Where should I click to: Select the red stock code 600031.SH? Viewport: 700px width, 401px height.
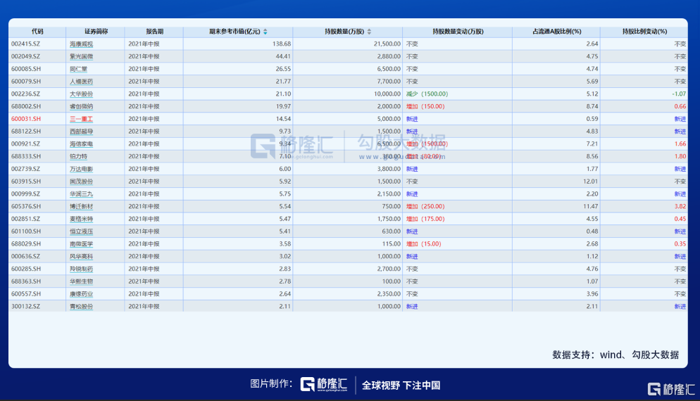pos(26,119)
